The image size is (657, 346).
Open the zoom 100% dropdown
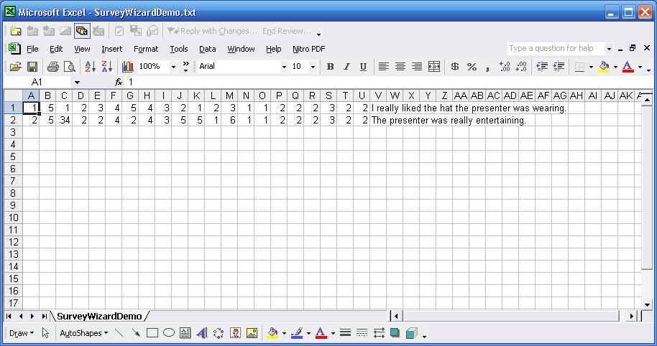[x=173, y=67]
